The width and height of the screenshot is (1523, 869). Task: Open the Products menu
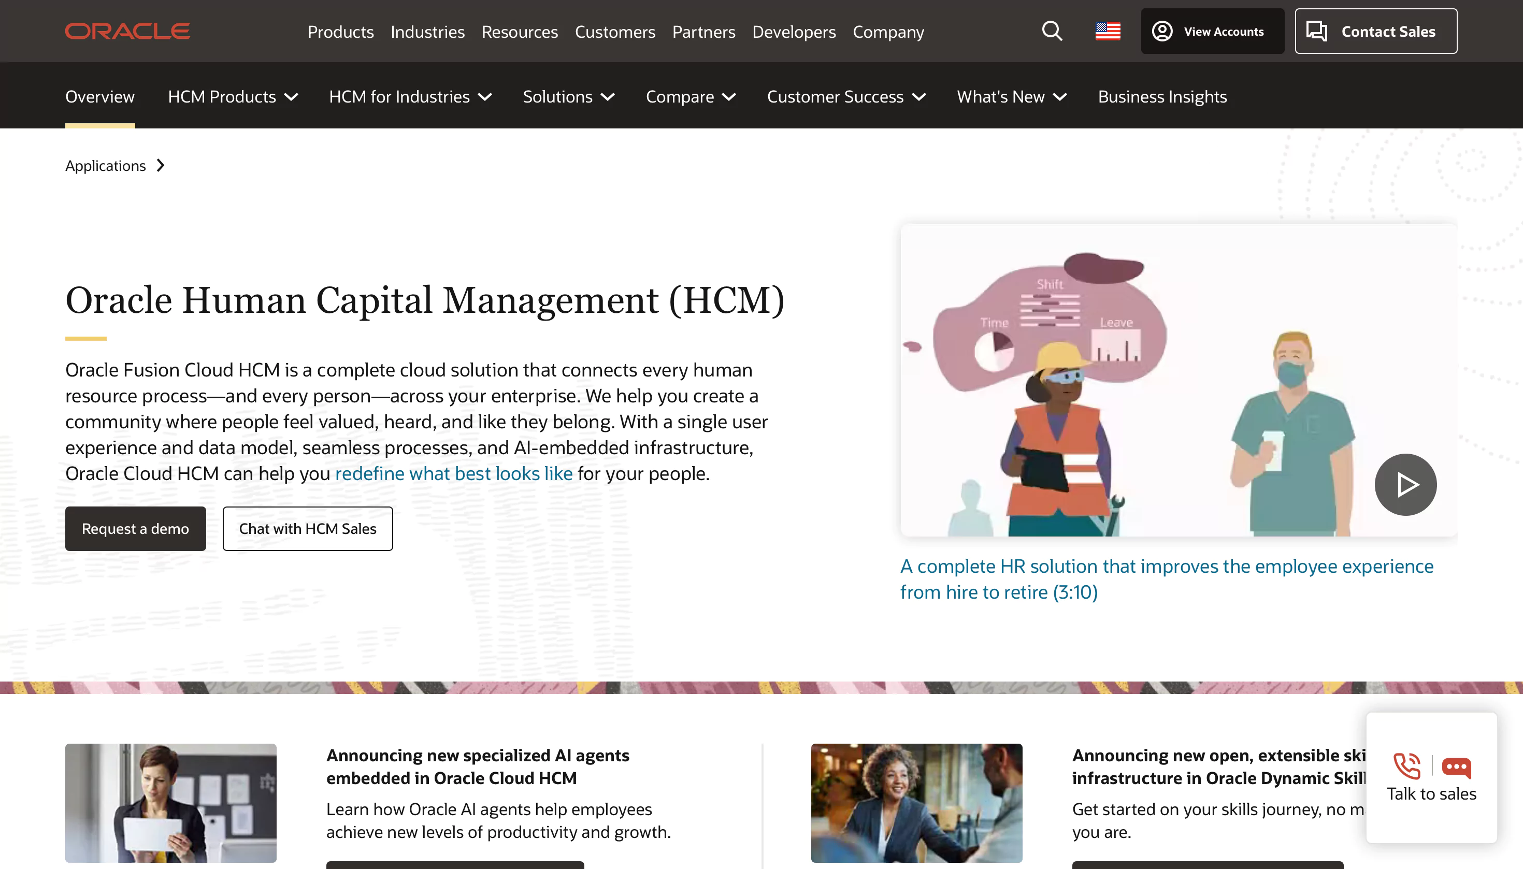340,32
